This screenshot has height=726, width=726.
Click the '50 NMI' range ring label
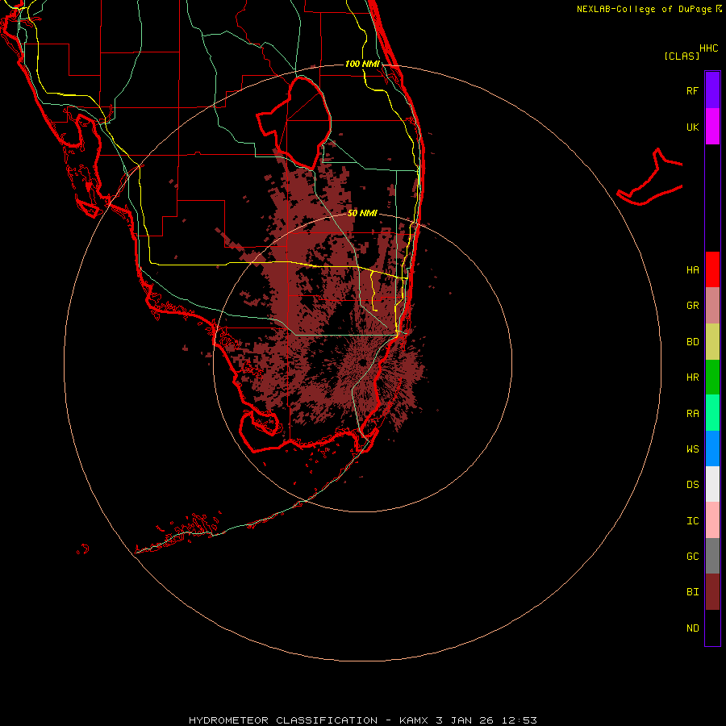point(362,213)
